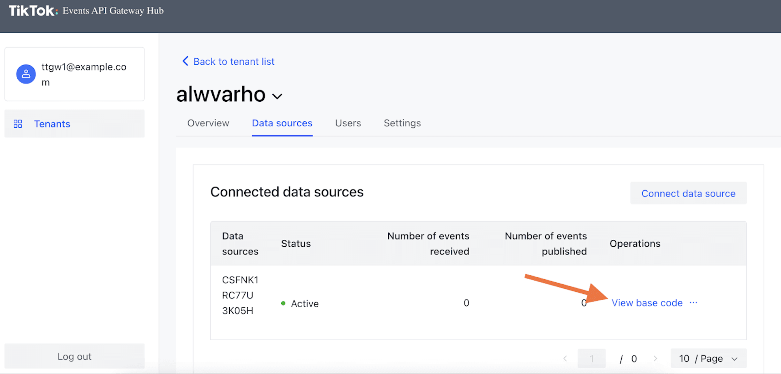Go to previous page arrow

[565, 359]
